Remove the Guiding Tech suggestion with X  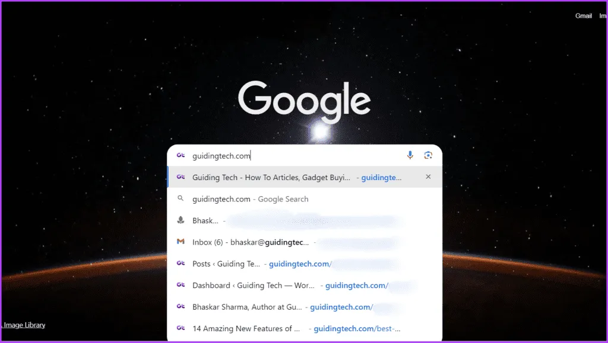pos(428,177)
